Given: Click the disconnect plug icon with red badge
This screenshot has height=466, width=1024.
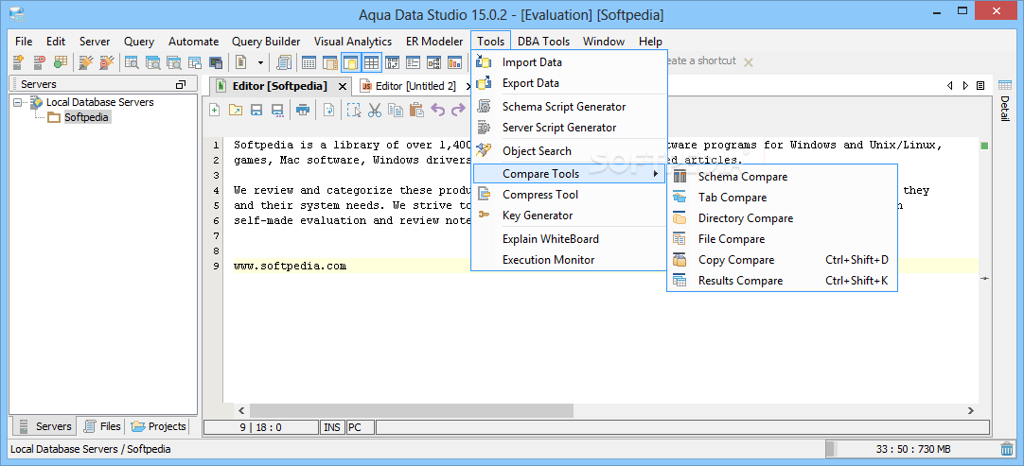Looking at the screenshot, I should point(106,62).
